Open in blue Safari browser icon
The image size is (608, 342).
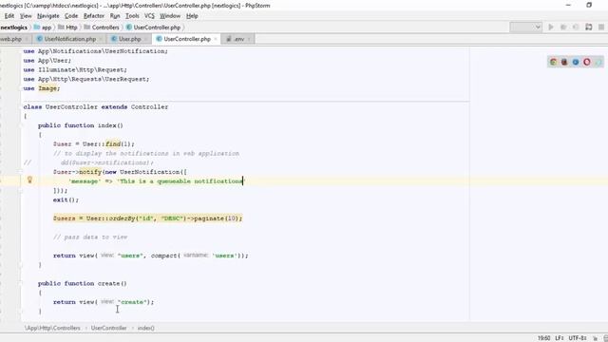[576, 62]
